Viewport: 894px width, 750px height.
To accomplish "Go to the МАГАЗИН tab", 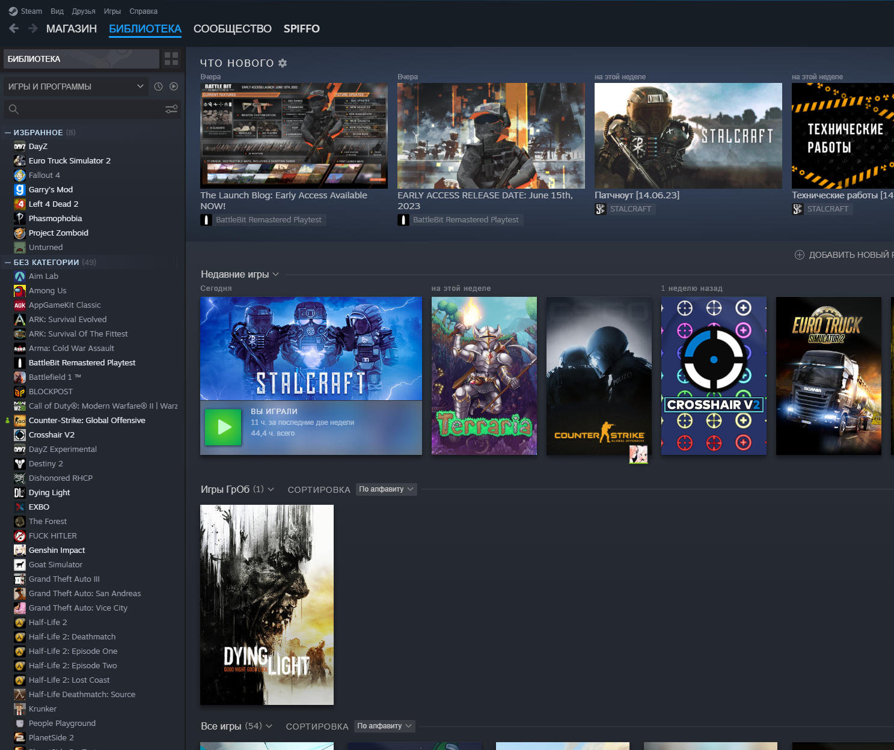I will click(72, 29).
